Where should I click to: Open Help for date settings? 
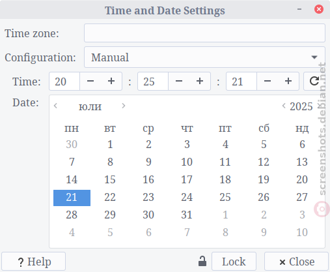(34, 262)
